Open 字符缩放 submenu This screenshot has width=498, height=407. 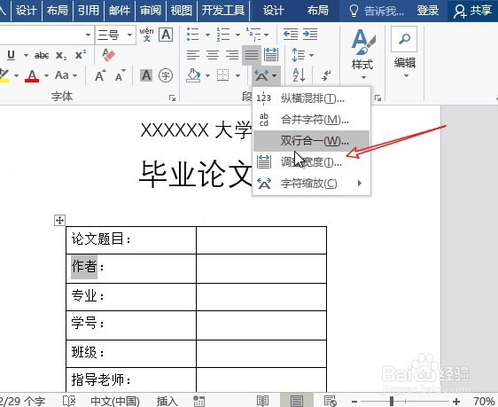(x=312, y=184)
